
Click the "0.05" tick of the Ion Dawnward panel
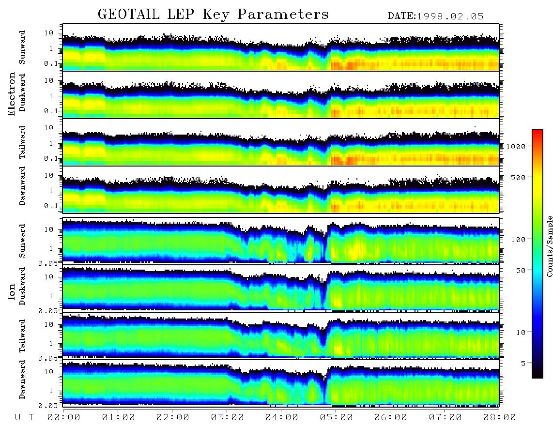[x=48, y=406]
